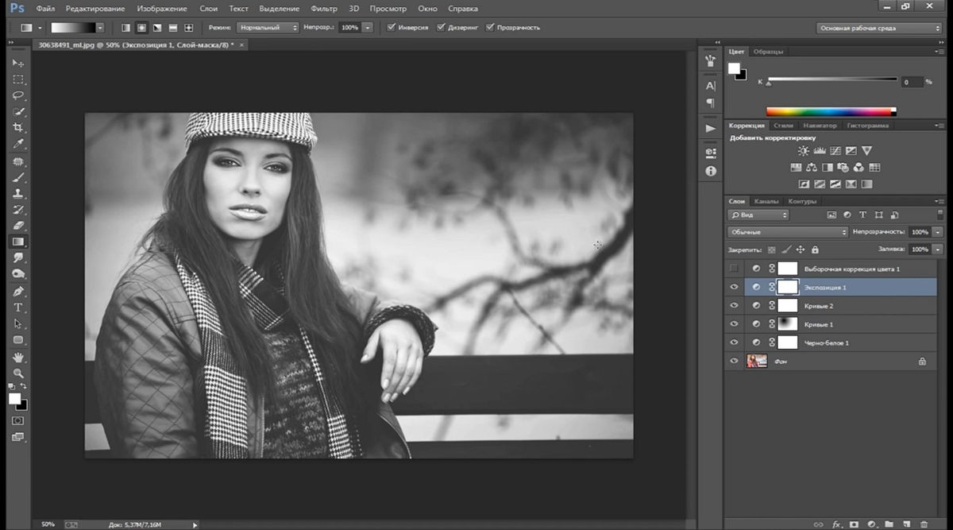Click the K slider in Цвет panel
Image resolution: width=953 pixels, height=530 pixels.
click(832, 80)
